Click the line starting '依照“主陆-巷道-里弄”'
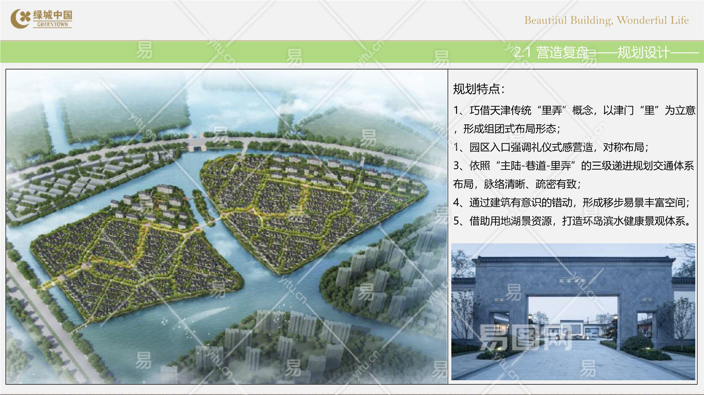 (573, 166)
